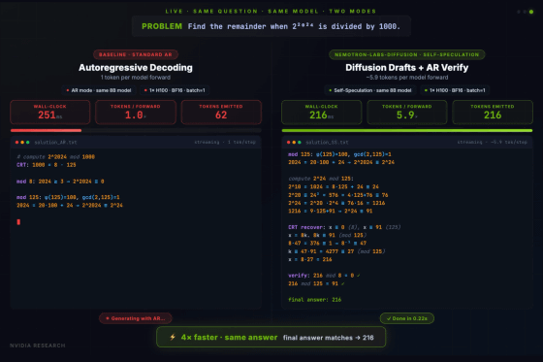543x362 pixels.
Task: Click the yellow dot in solution_AR.txt window
Action: (x=22, y=142)
